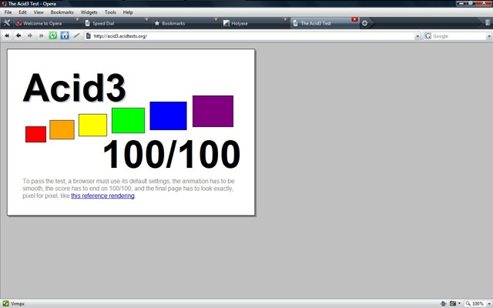Click the red box in Acid3 test
The height and width of the screenshot is (308, 493).
pyautogui.click(x=36, y=134)
